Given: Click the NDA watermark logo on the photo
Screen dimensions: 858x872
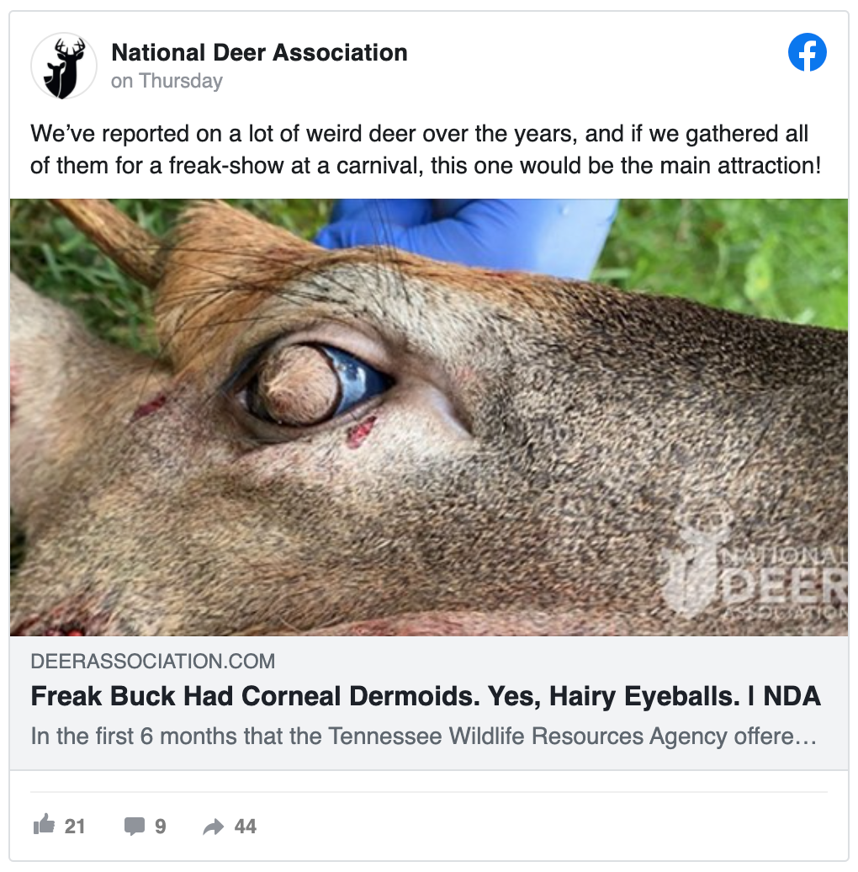Looking at the screenshot, I should (x=749, y=572).
